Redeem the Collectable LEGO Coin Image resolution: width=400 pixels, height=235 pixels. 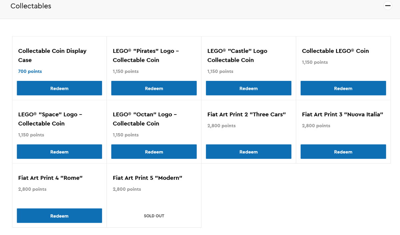[343, 88]
